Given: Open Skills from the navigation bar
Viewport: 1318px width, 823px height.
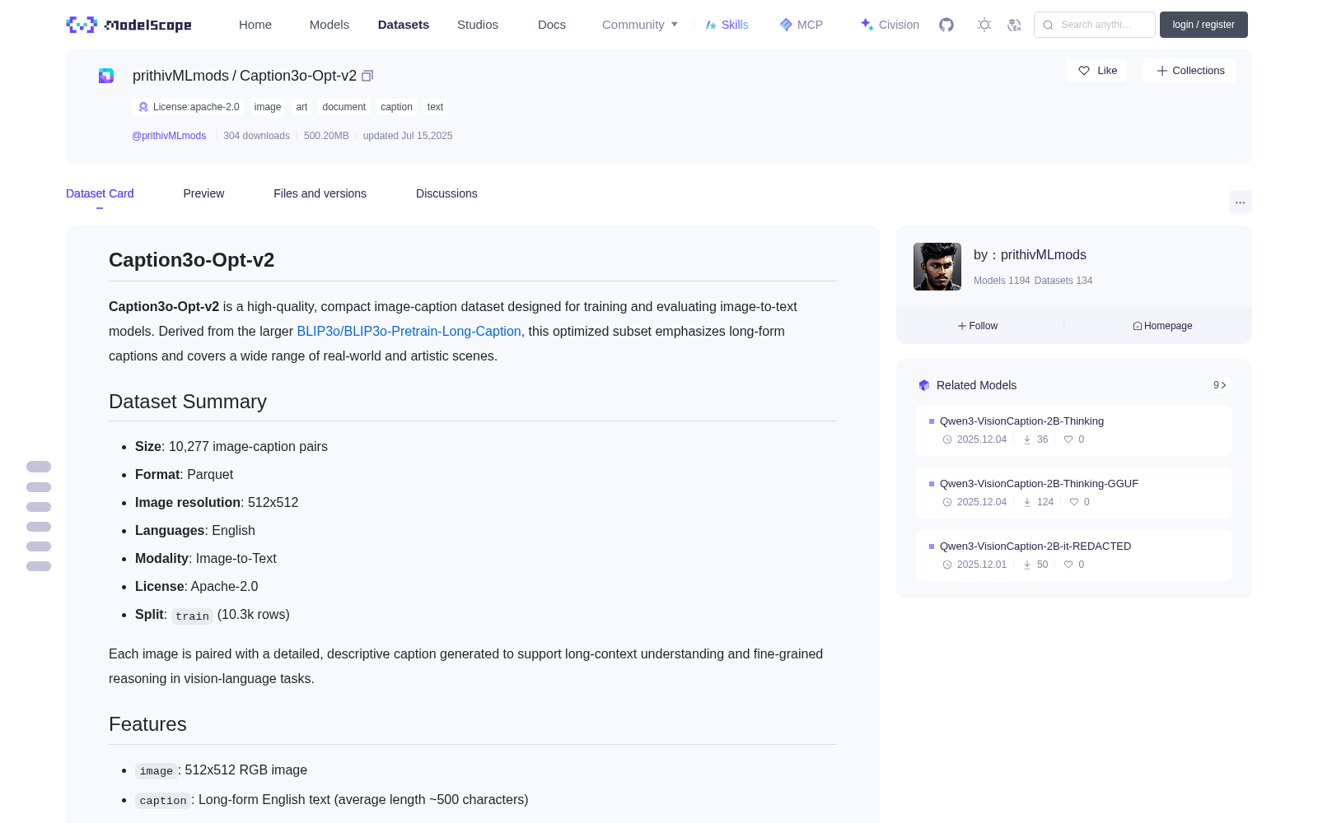Looking at the screenshot, I should (x=727, y=25).
